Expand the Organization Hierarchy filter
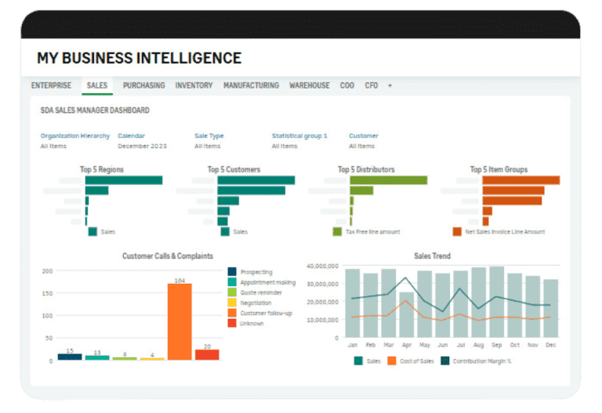This screenshot has width=602, height=413. (x=75, y=136)
